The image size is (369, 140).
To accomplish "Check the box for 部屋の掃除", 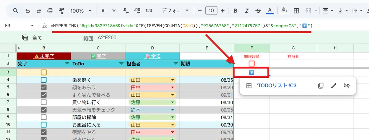I will (44, 117).
